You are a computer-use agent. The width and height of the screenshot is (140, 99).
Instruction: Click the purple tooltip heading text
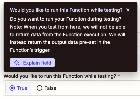66,10
